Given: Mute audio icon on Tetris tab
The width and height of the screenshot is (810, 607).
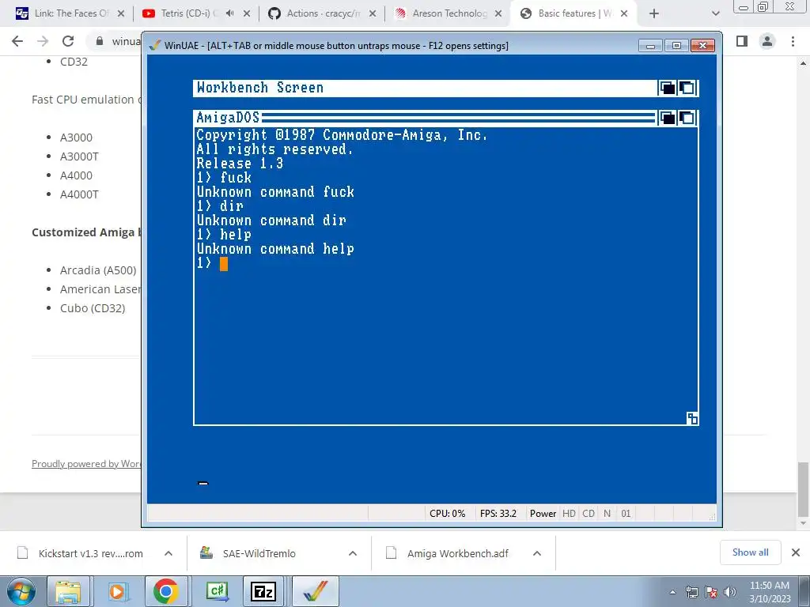Looking at the screenshot, I should tap(230, 13).
